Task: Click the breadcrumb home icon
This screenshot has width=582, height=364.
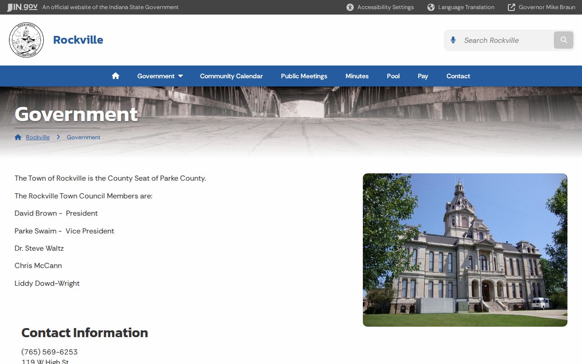Action: [x=18, y=137]
